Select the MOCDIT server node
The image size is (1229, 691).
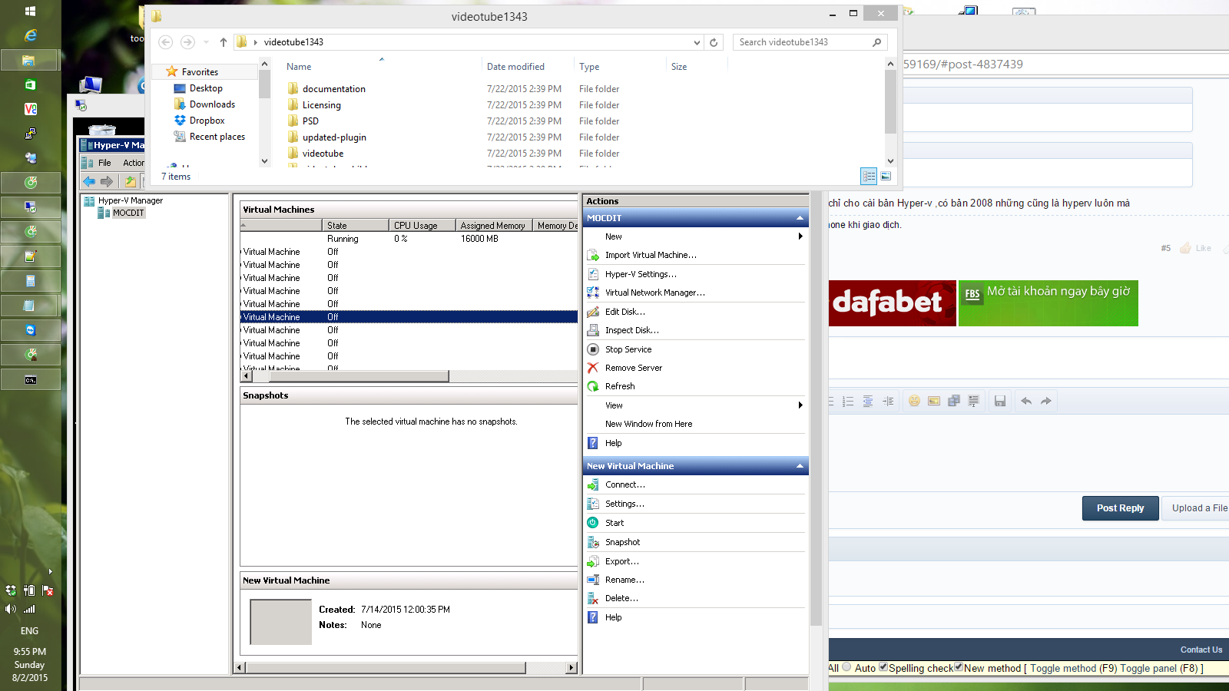[128, 213]
